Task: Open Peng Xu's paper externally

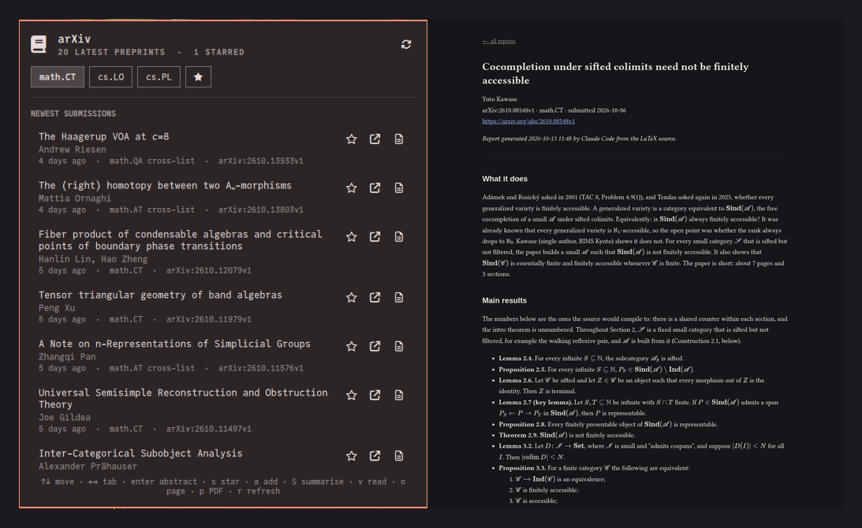Action: (x=375, y=297)
